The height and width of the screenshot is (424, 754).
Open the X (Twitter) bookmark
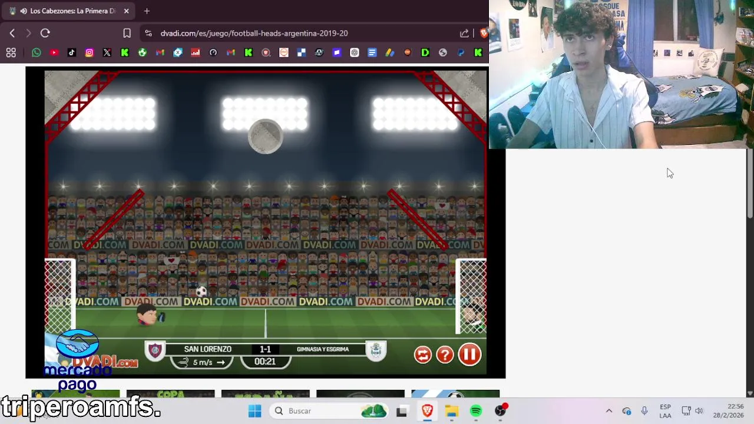[x=107, y=53]
